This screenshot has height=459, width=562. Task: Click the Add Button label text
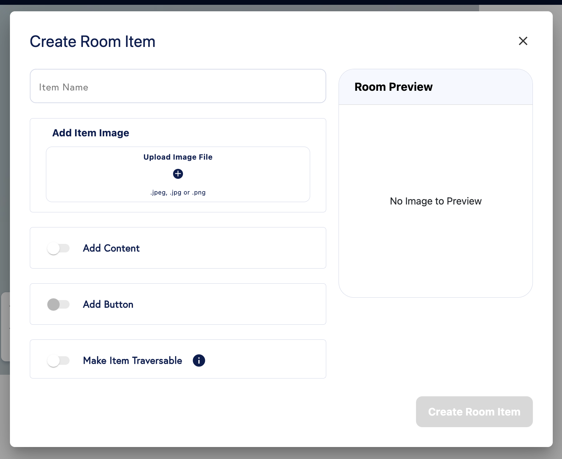click(108, 305)
